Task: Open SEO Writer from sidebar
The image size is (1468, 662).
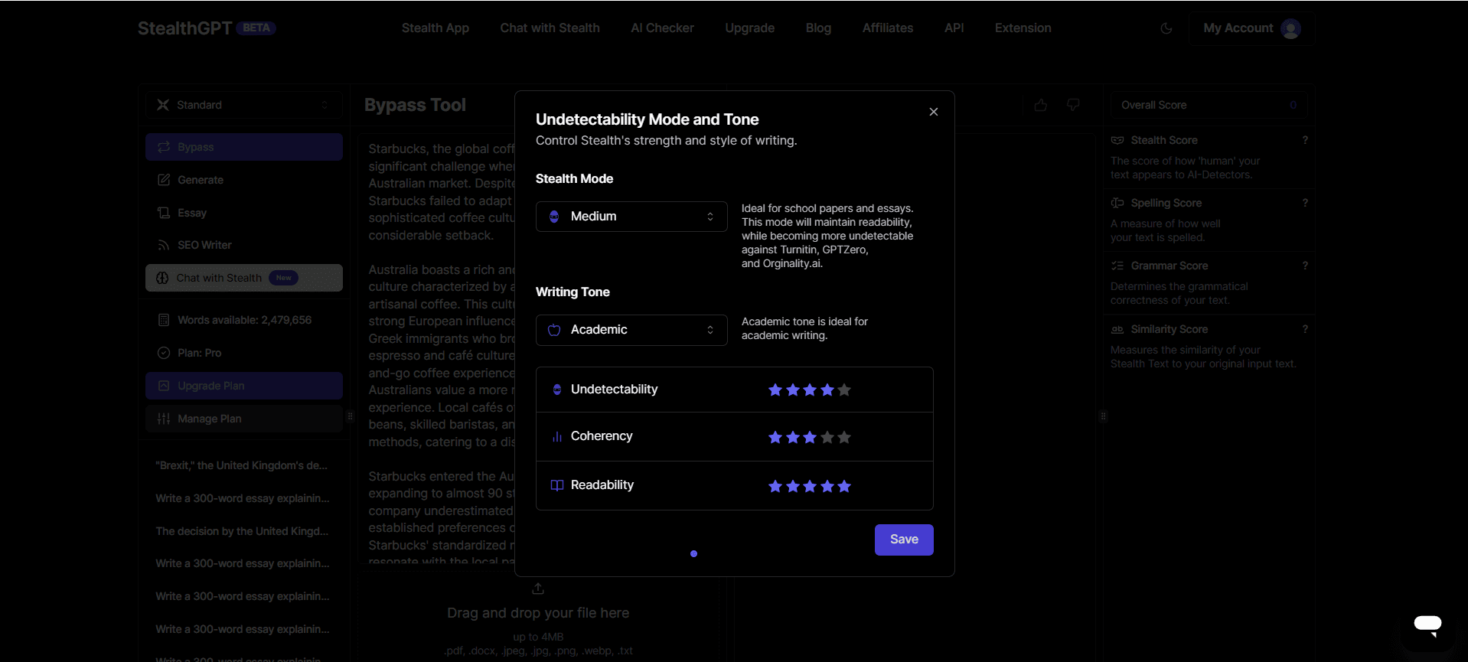Action: (204, 245)
